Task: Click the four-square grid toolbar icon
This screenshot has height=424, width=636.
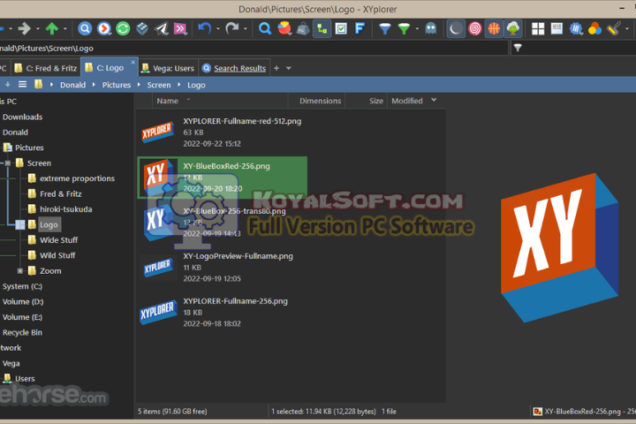Action: coord(538,28)
